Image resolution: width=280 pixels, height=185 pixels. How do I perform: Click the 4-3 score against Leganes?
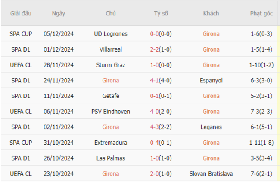[154, 127]
